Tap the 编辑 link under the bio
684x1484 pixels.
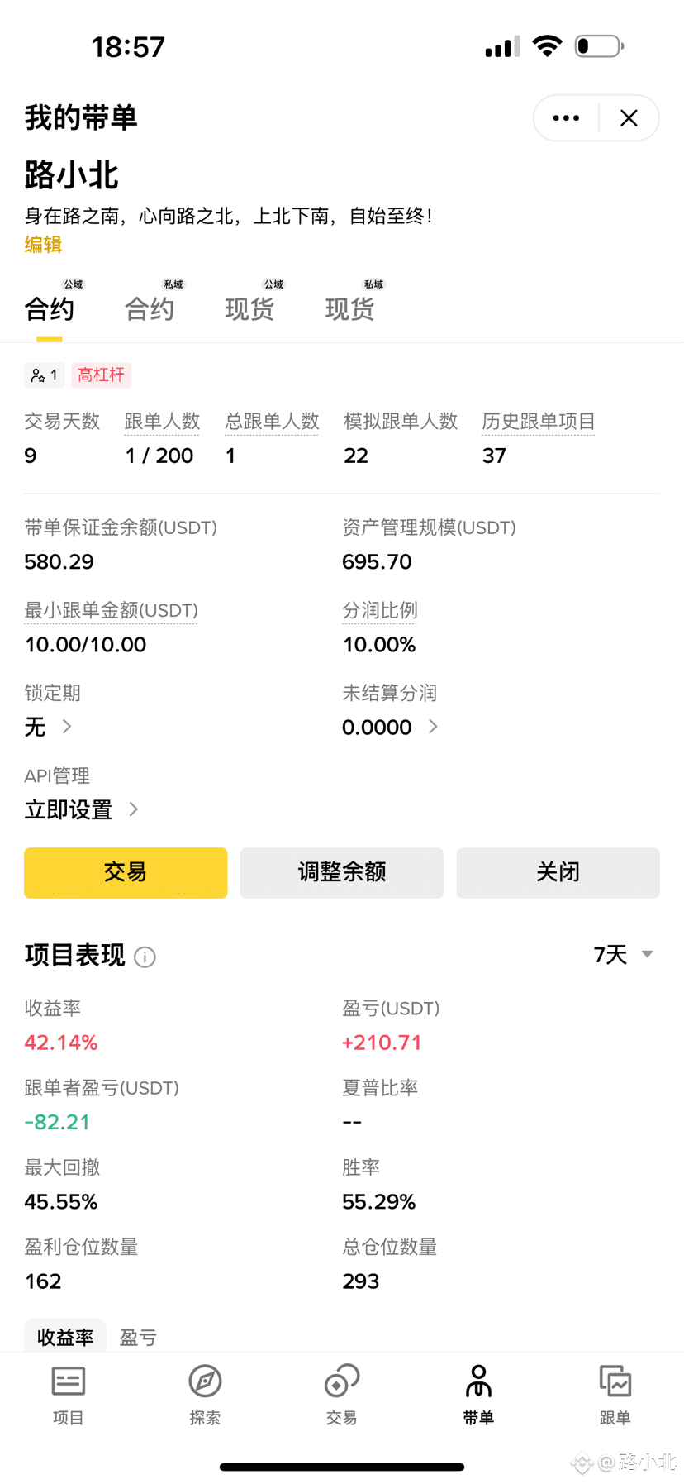coord(43,245)
